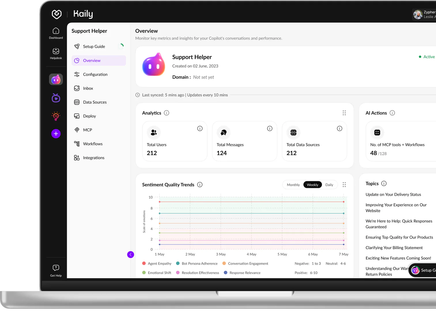Viewport: 436px width, 311px height.
Task: Select Monthly in the trends view switcher
Action: point(293,185)
